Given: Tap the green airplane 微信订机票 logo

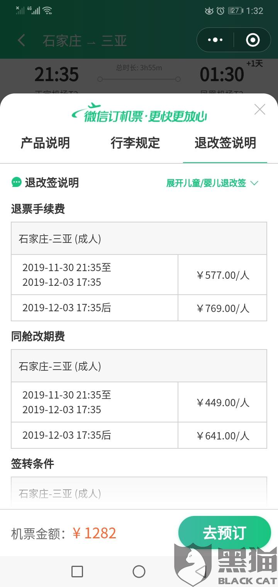Looking at the screenshot, I should tap(139, 113).
